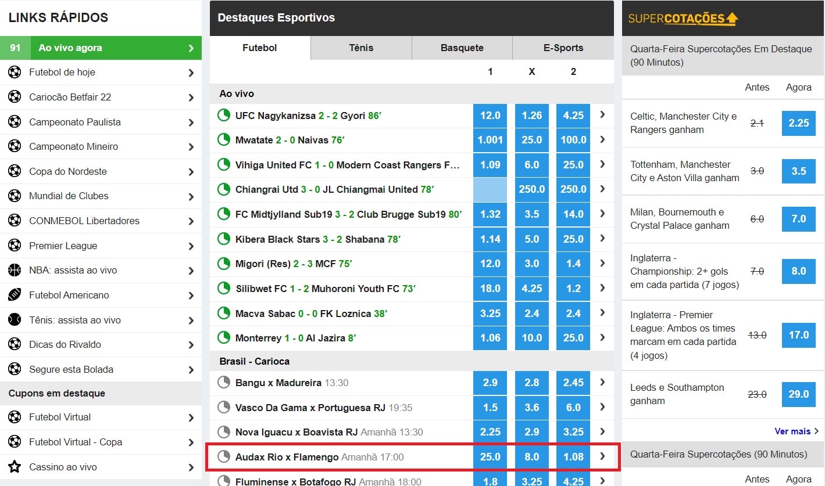This screenshot has height=486, width=825.
Task: Click American football icon beside Futebol Americano
Action: point(15,295)
